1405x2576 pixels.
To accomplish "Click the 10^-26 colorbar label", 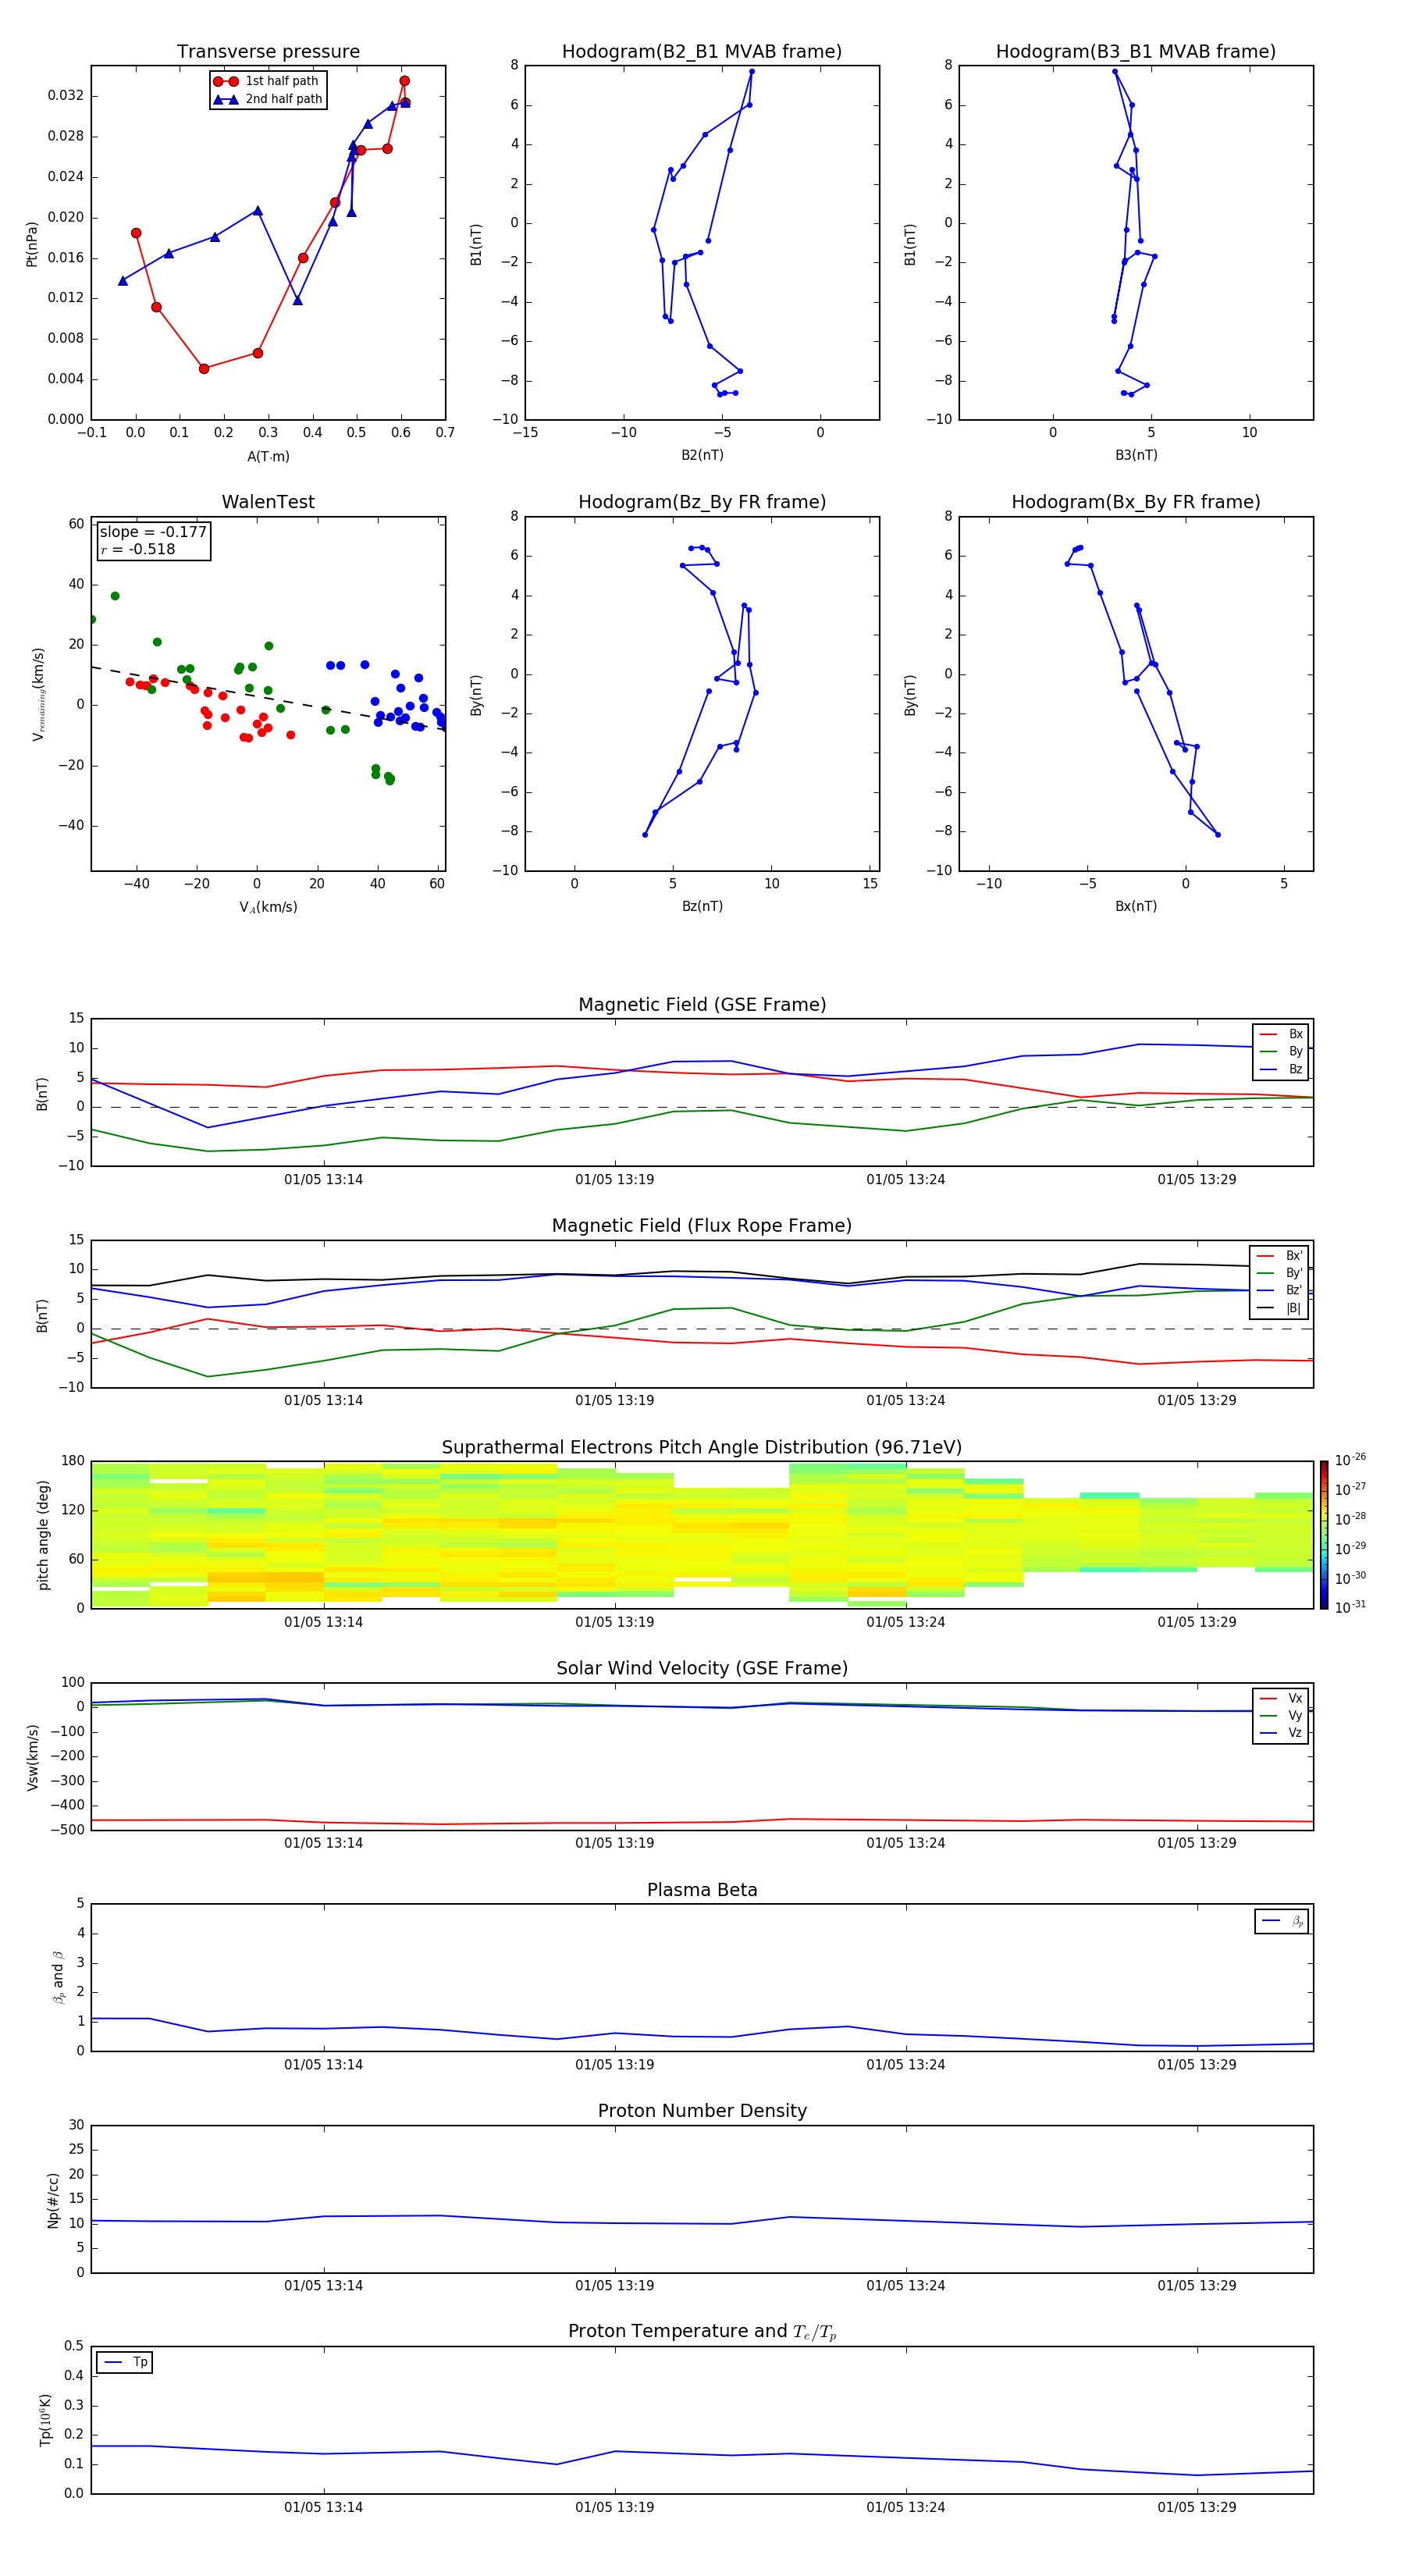I will 1350,1460.
